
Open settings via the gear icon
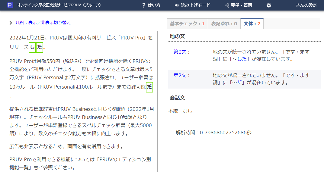(269, 5)
